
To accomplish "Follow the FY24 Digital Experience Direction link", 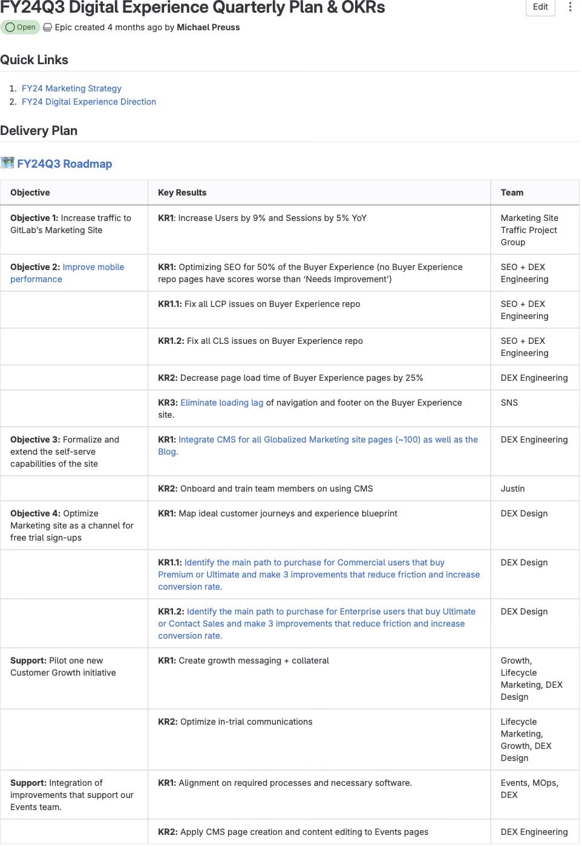I will tap(89, 102).
